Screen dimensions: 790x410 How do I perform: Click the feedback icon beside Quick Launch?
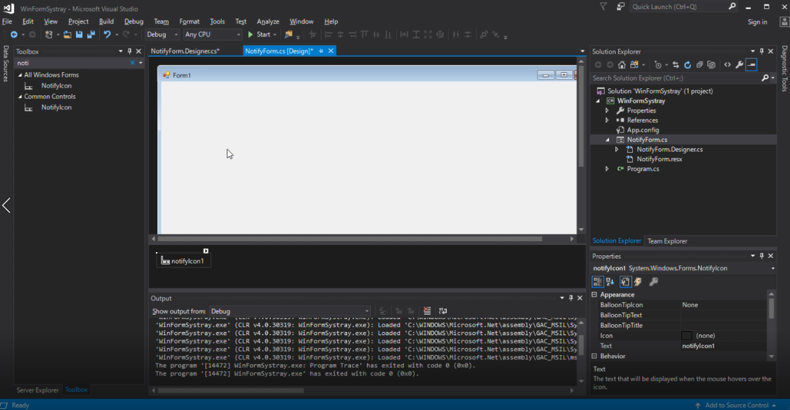621,6
